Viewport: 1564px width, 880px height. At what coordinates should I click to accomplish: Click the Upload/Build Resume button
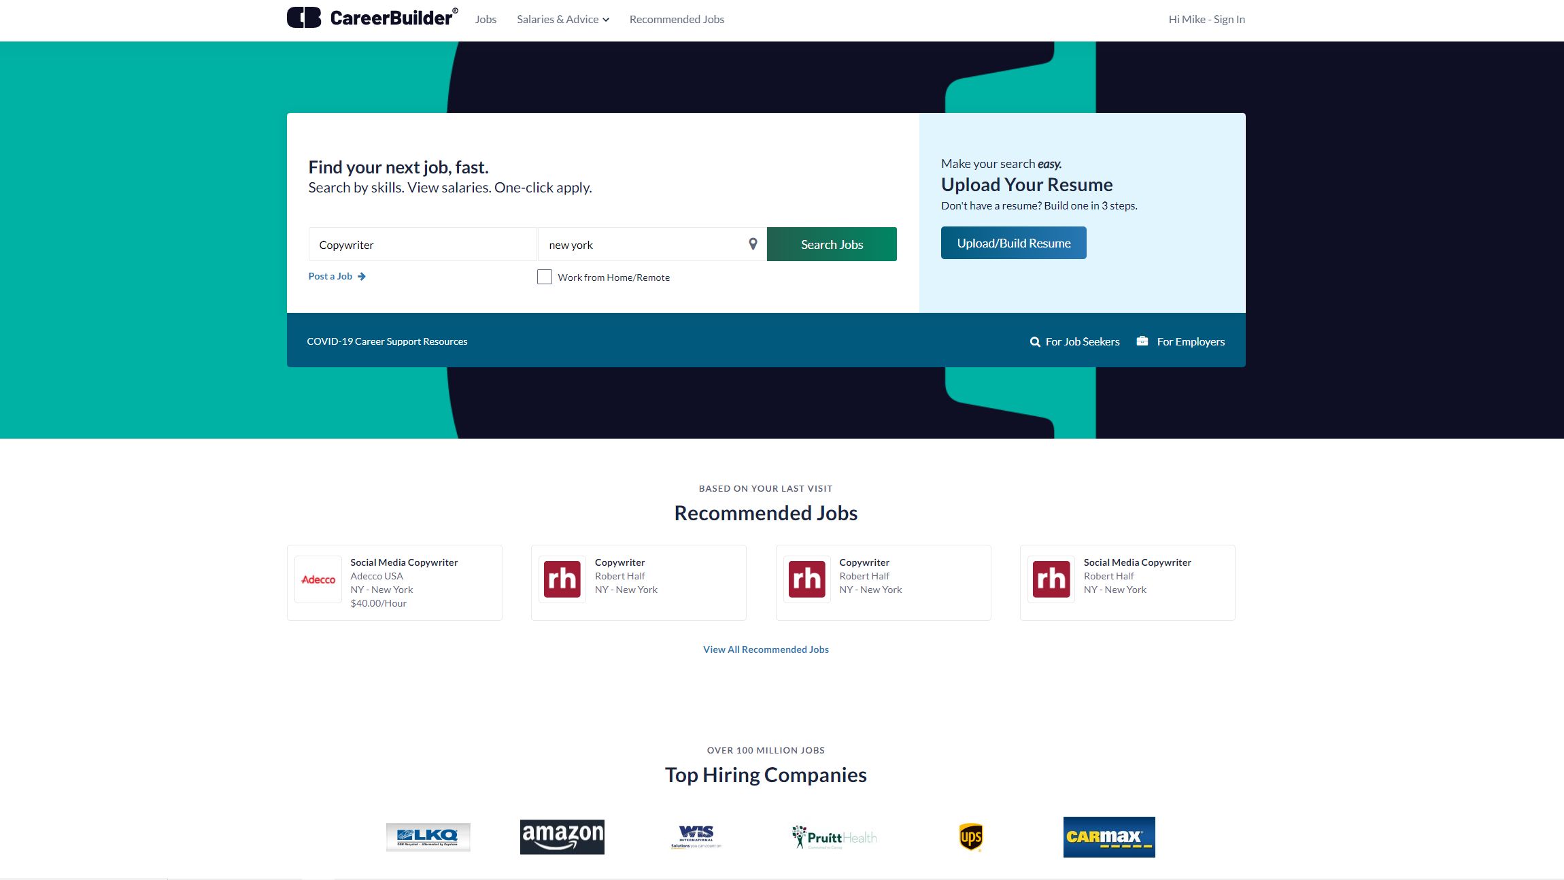point(1013,243)
